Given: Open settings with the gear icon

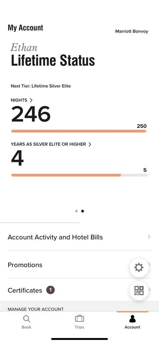Looking at the screenshot, I should tap(139, 267).
